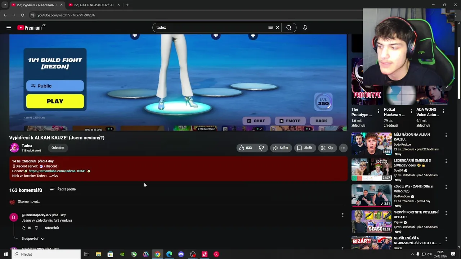Like the video with 833 likes
Screen dimensions: 461x259
[x=246, y=148]
